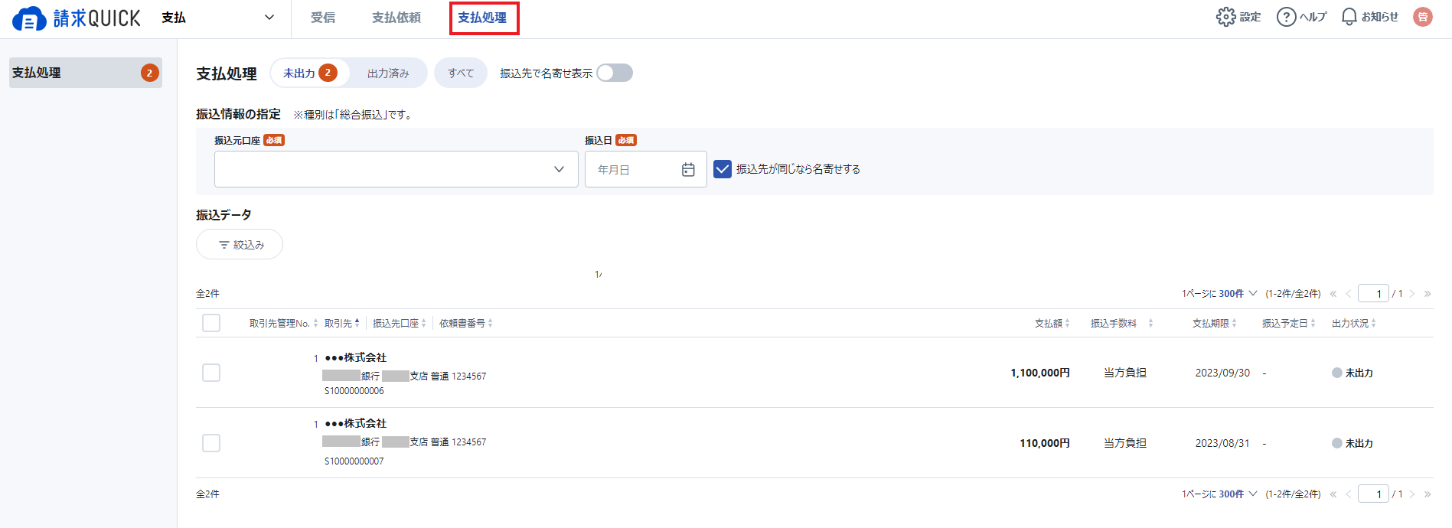1452x528 pixels.
Task: Click ヘルプ label in header
Action: coord(1313,17)
